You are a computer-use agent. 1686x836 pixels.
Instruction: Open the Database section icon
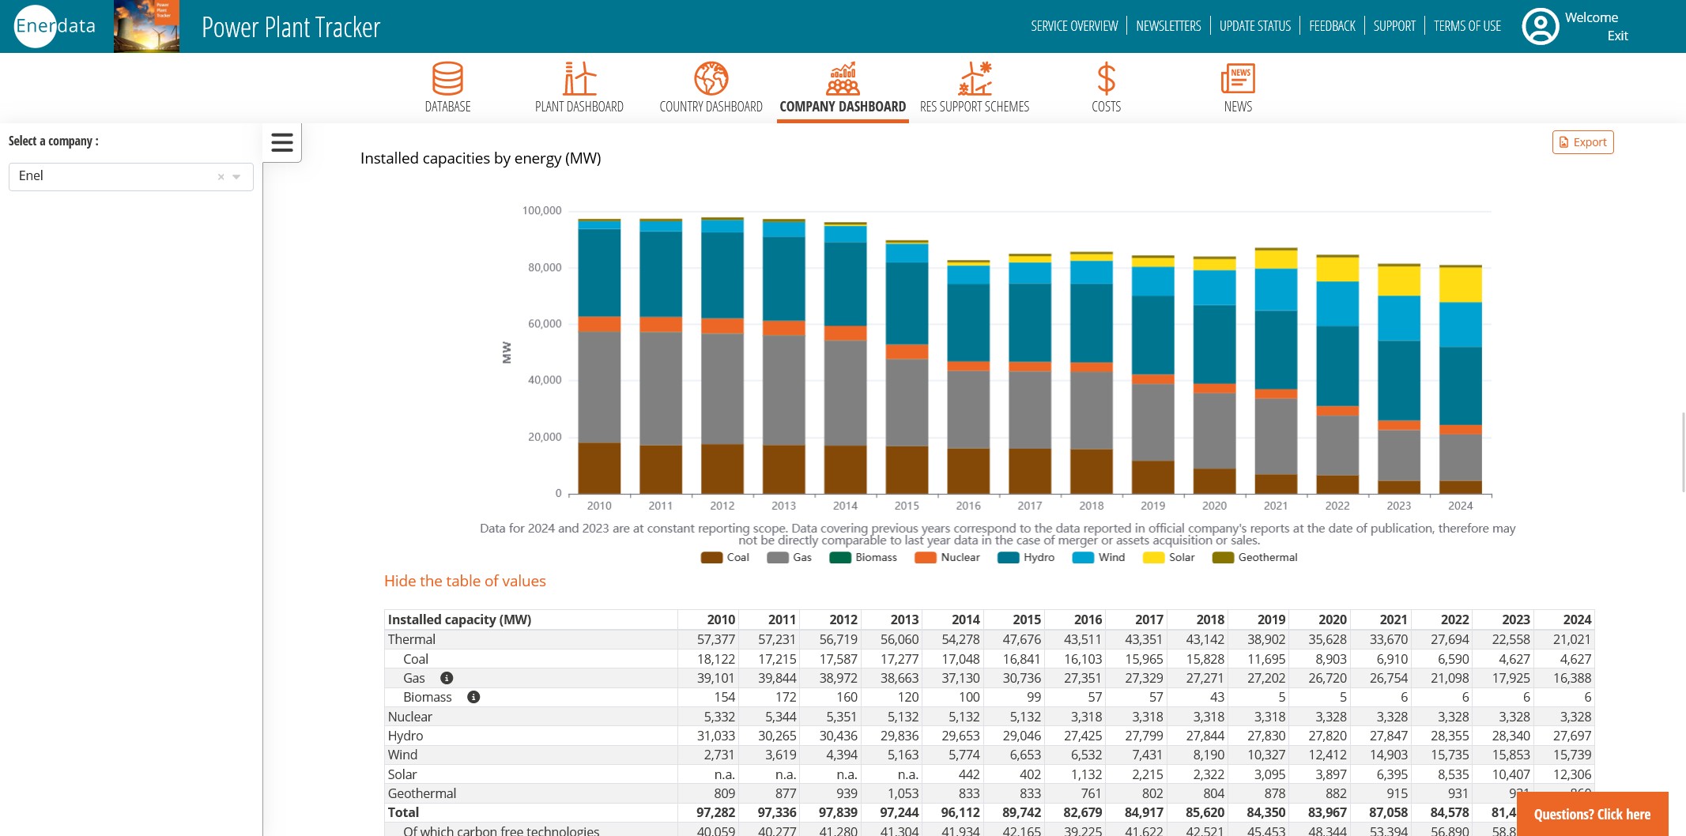pyautogui.click(x=447, y=79)
